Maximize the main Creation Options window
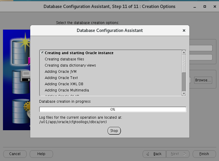Screen dimensions: 219x161 tap(204, 6)
